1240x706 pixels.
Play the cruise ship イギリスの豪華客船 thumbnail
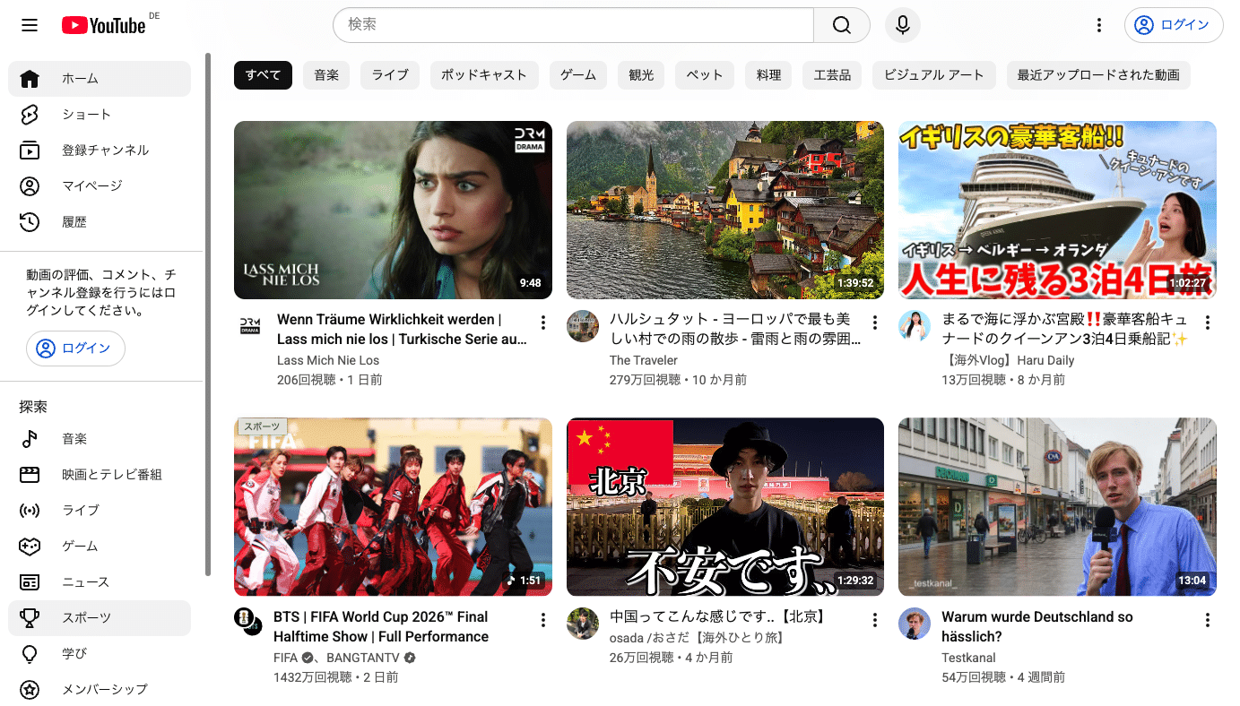(1057, 210)
